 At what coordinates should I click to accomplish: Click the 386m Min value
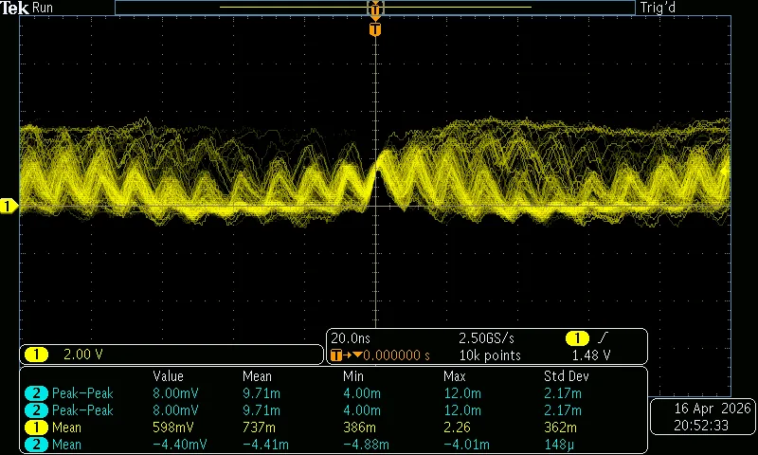coord(360,428)
